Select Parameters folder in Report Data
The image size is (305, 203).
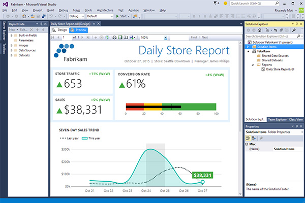coord(26,41)
